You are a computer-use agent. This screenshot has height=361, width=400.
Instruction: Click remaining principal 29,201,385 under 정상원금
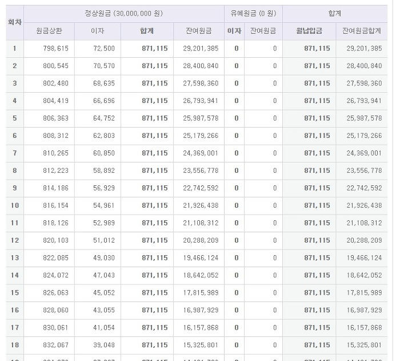point(201,49)
